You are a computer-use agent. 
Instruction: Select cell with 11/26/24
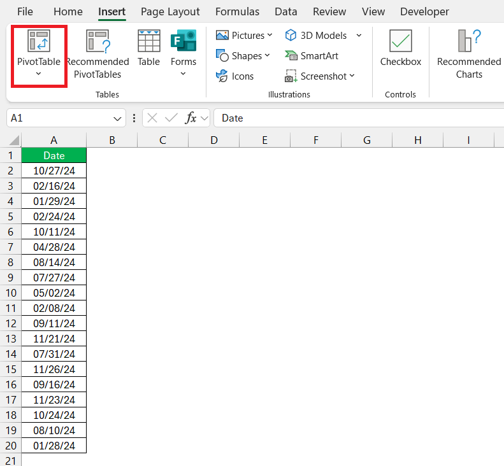[54, 369]
